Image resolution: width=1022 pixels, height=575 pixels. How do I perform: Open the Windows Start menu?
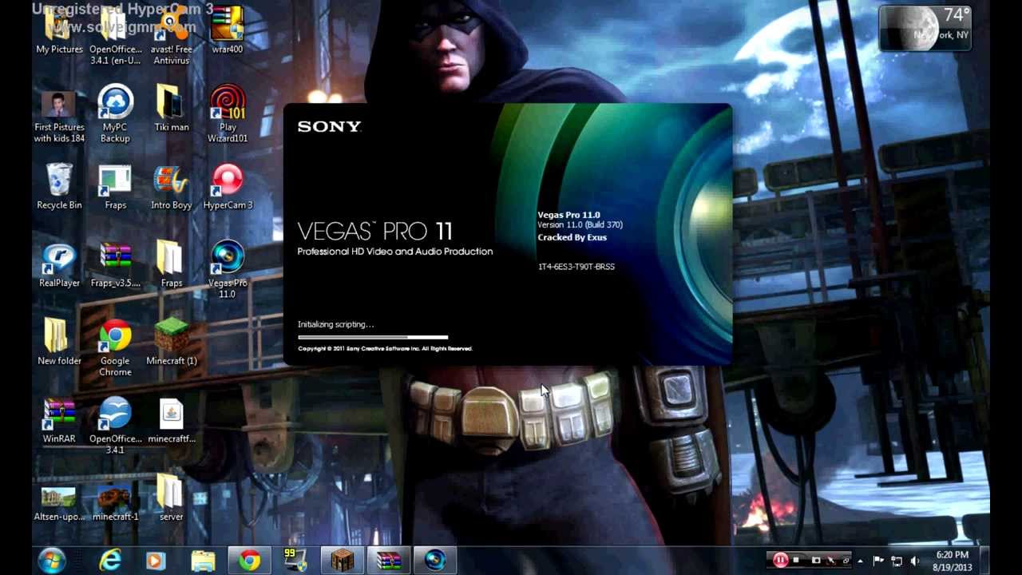(52, 561)
